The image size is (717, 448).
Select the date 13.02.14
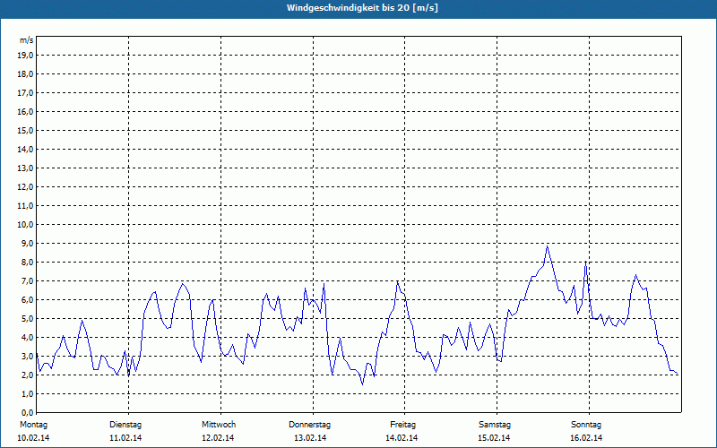point(310,438)
